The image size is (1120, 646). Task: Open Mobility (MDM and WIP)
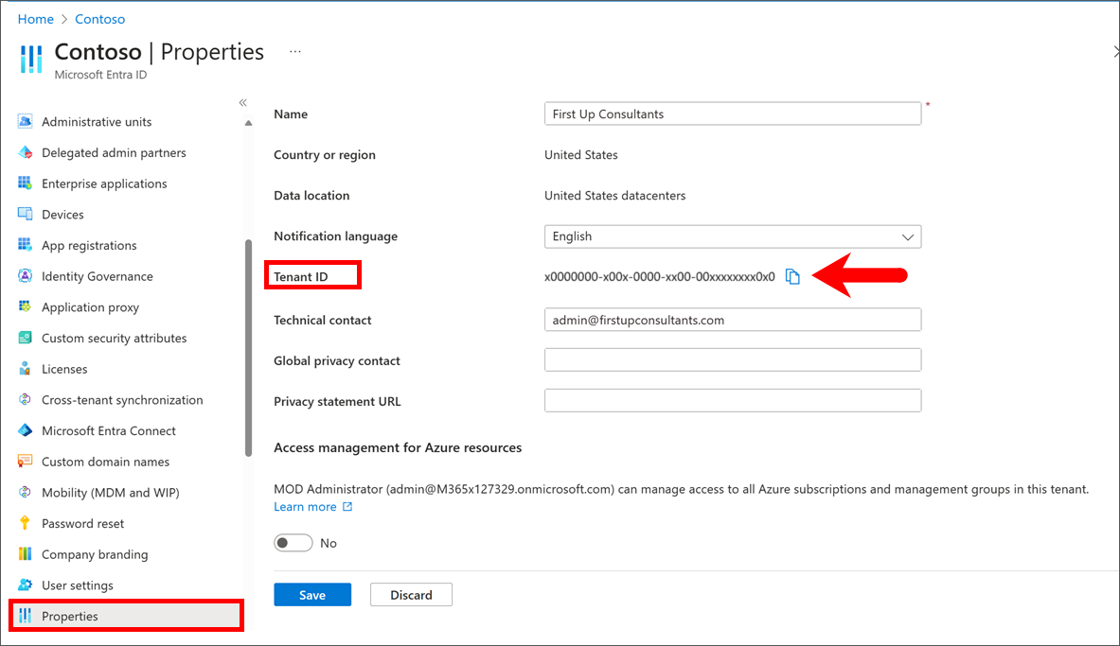[x=111, y=492]
